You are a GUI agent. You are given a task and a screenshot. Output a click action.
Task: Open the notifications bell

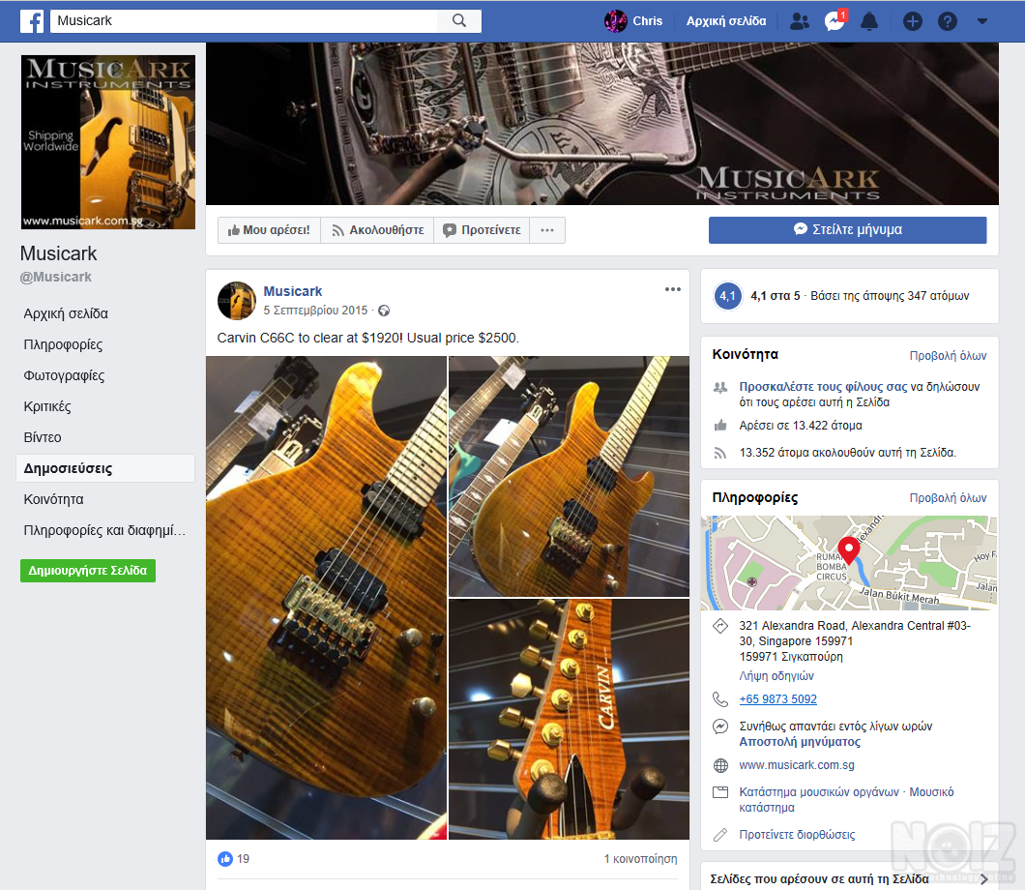tap(868, 20)
